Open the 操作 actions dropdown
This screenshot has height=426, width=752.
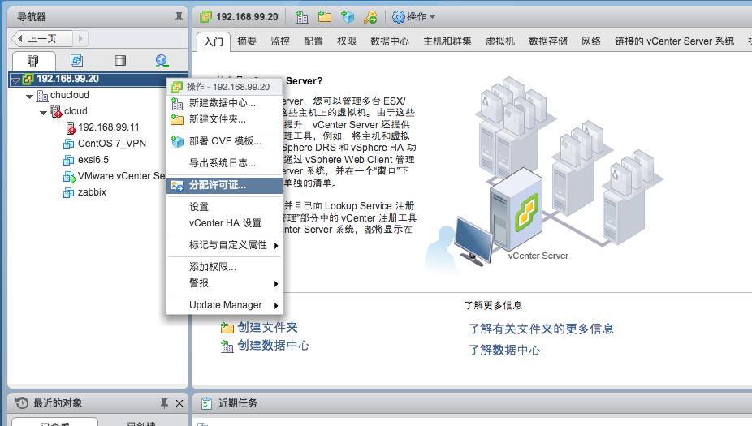pos(413,17)
